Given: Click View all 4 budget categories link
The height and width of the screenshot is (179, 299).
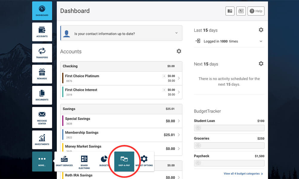Looking at the screenshot, I should 243,174.
